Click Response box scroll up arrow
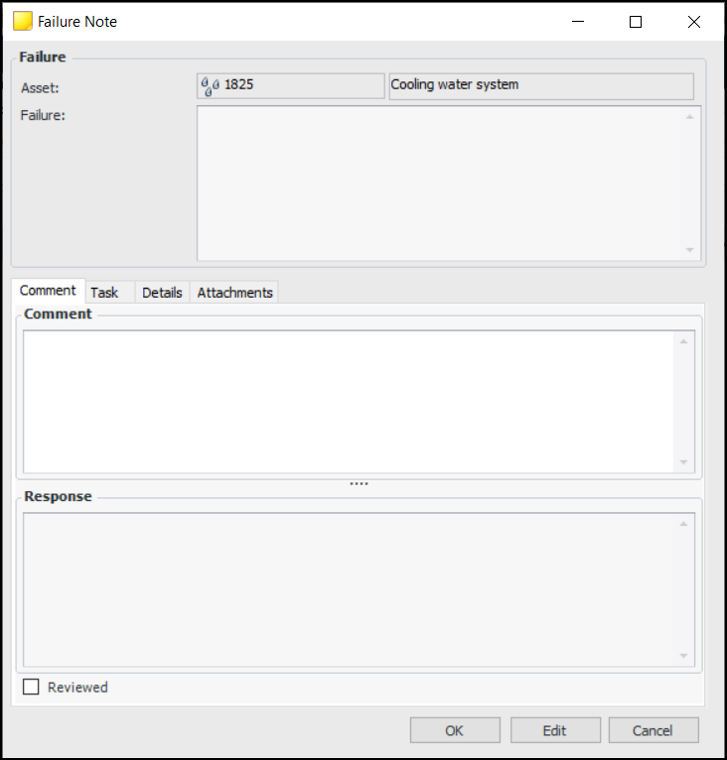This screenshot has height=760, width=727. tap(684, 524)
